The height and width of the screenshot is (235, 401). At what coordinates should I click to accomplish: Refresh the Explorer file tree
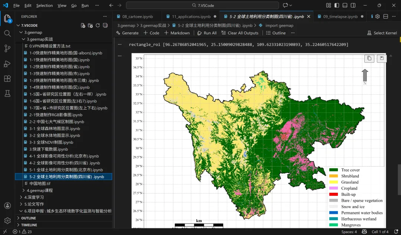(98, 26)
